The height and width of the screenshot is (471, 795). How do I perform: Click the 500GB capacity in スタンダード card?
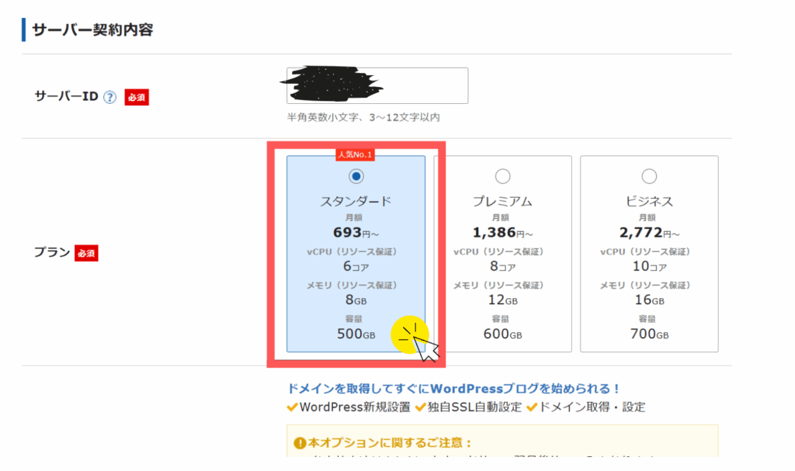tap(356, 334)
